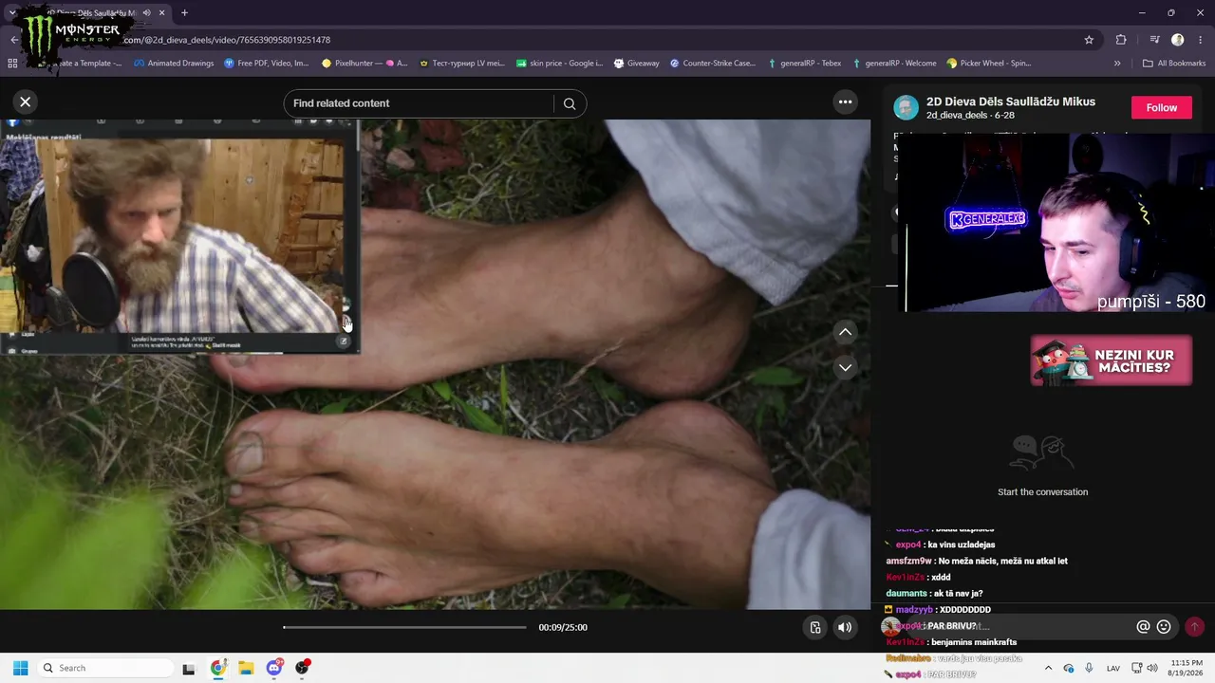The width and height of the screenshot is (1215, 683).
Task: Open the 2d_dieva_deels username link
Action: tap(957, 115)
